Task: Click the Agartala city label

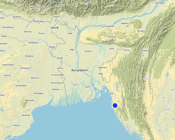Action: coord(102,67)
